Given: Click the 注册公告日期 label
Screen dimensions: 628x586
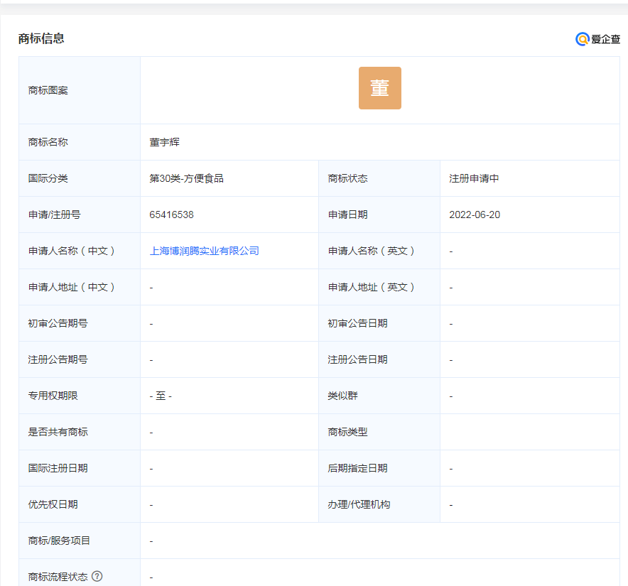Looking at the screenshot, I should pyautogui.click(x=357, y=359).
